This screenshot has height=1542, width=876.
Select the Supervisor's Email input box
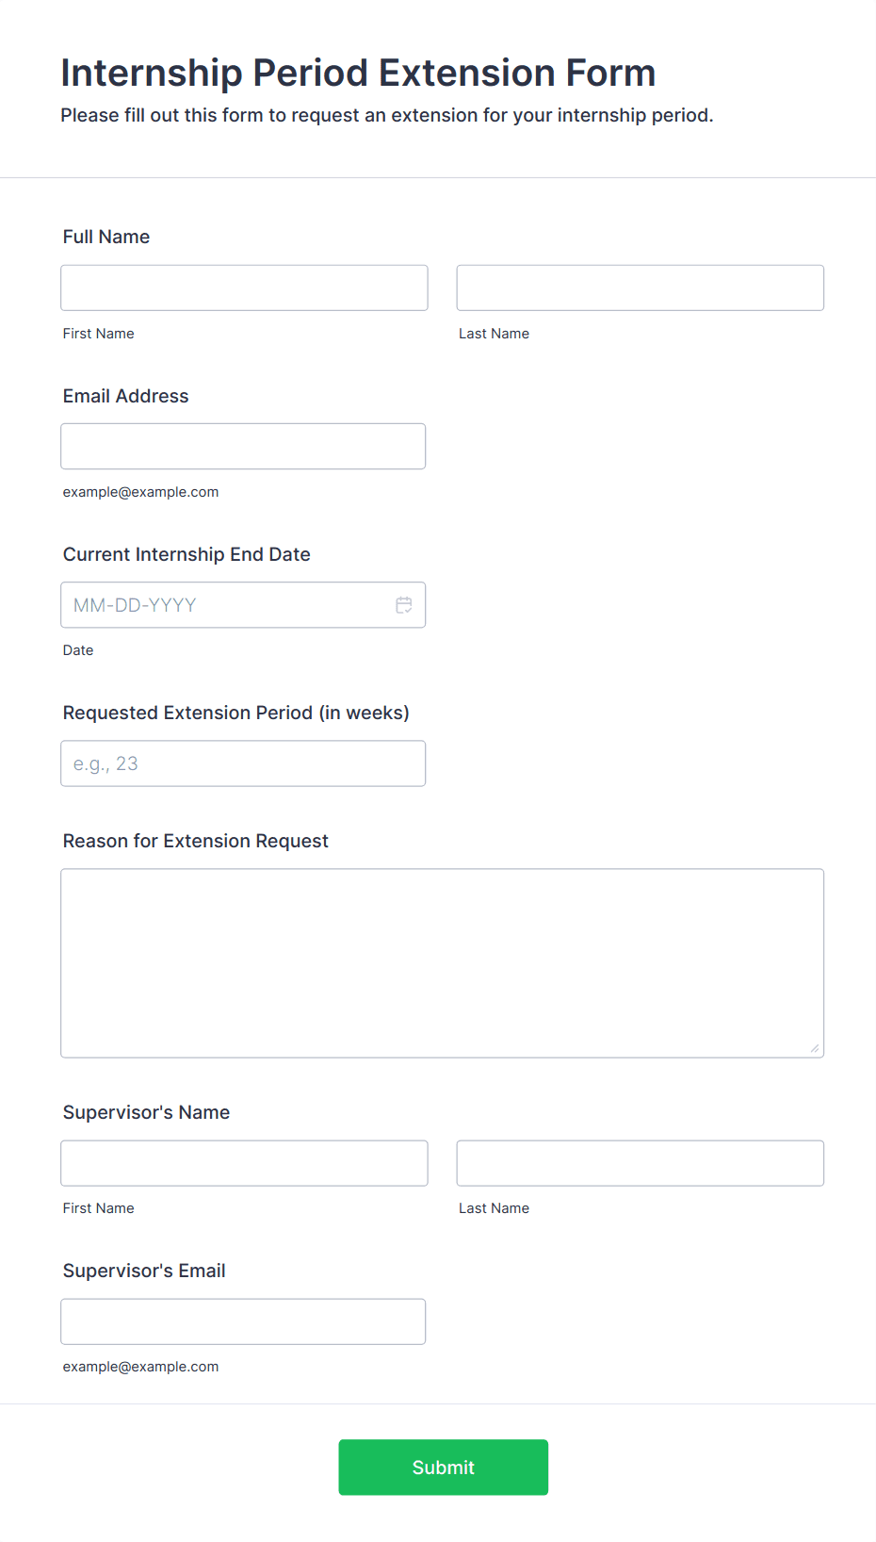pos(243,1321)
